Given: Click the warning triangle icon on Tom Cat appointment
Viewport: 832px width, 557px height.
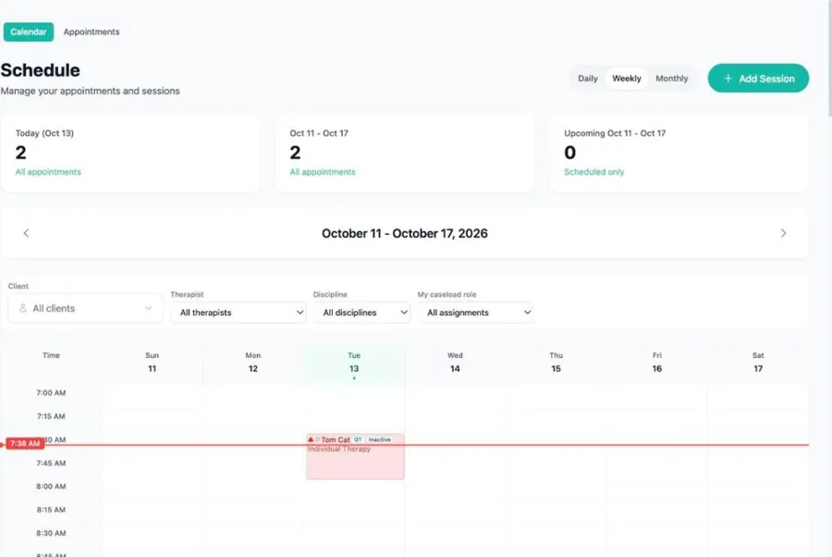Looking at the screenshot, I should click(x=311, y=439).
